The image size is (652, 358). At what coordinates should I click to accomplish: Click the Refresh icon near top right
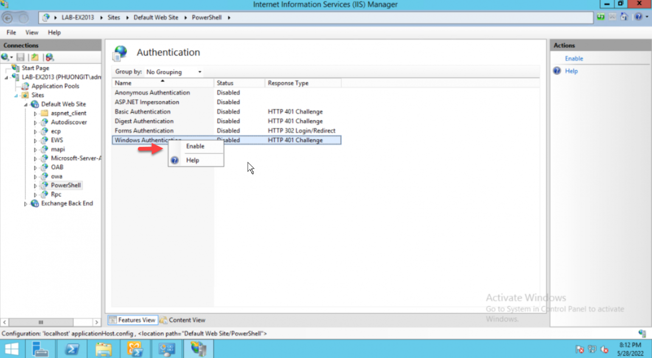(601, 17)
